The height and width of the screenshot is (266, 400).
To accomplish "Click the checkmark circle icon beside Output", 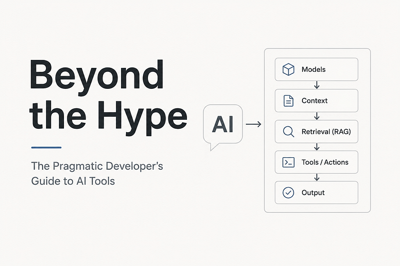I will tap(288, 193).
